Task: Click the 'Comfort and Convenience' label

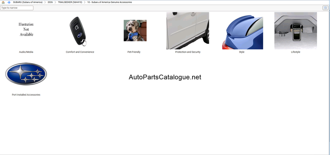Action: click(80, 52)
